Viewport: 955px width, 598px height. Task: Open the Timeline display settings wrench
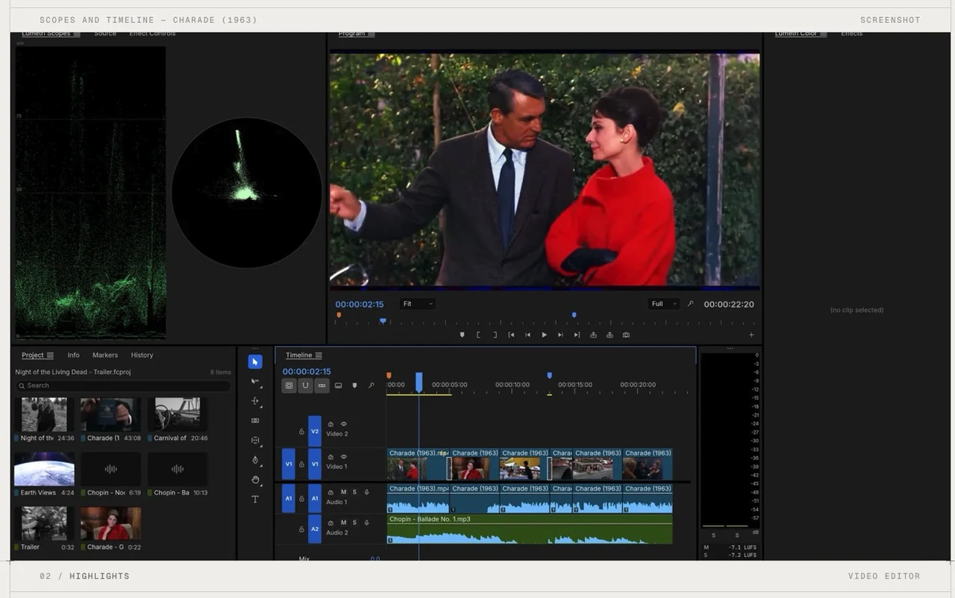point(371,385)
